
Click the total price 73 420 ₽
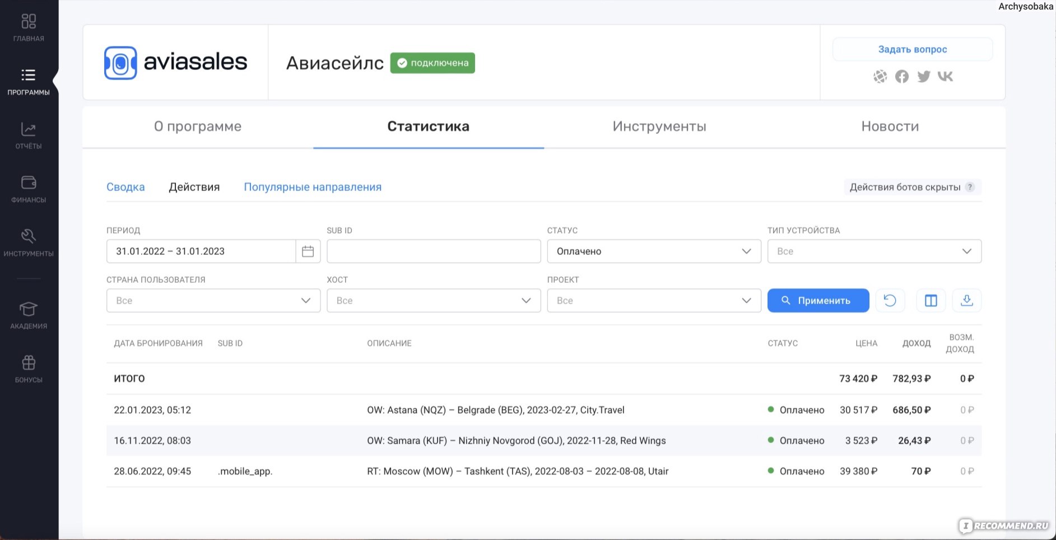pos(858,379)
